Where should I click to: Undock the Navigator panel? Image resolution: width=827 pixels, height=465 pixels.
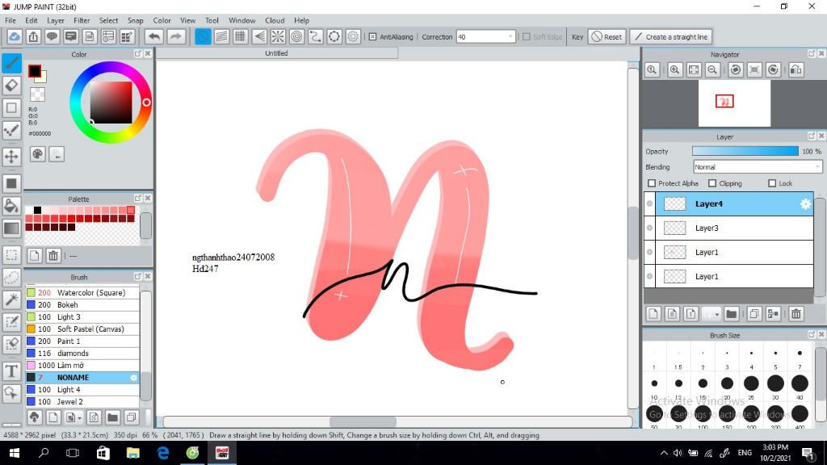click(x=812, y=54)
